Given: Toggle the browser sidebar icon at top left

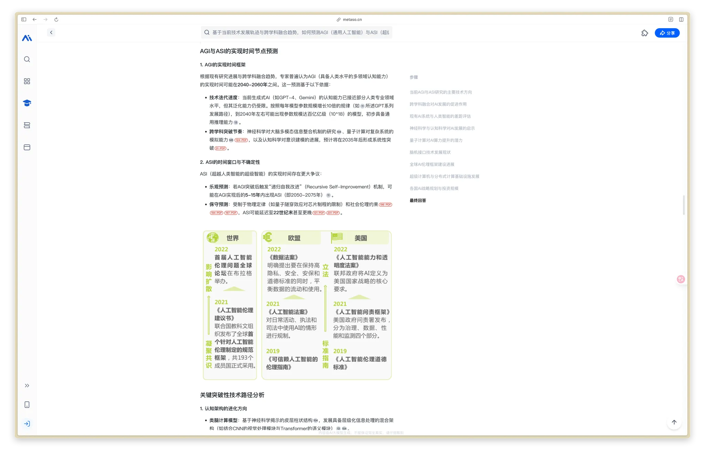Looking at the screenshot, I should [23, 20].
